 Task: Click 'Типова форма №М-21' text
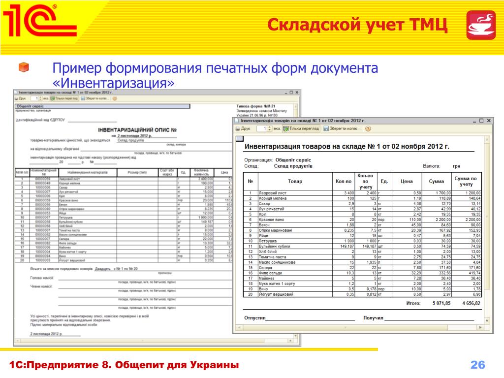(x=256, y=106)
